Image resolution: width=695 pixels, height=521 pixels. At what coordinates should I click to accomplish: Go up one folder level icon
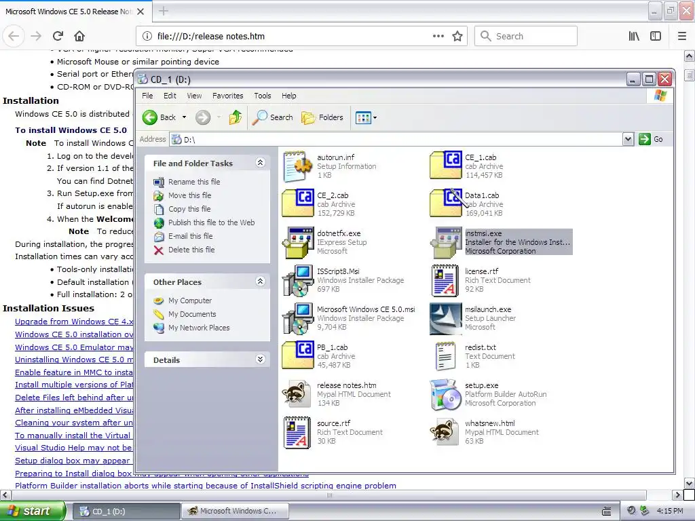(236, 117)
